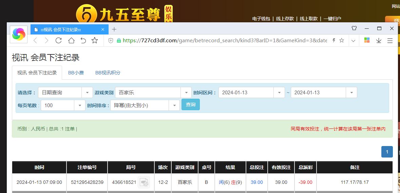Click the 查询 search button
Viewport: 400px width, 193px height.
point(191,105)
